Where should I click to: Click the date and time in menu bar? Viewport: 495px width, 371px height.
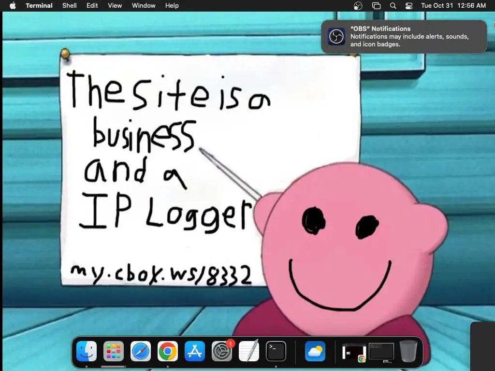(x=453, y=6)
